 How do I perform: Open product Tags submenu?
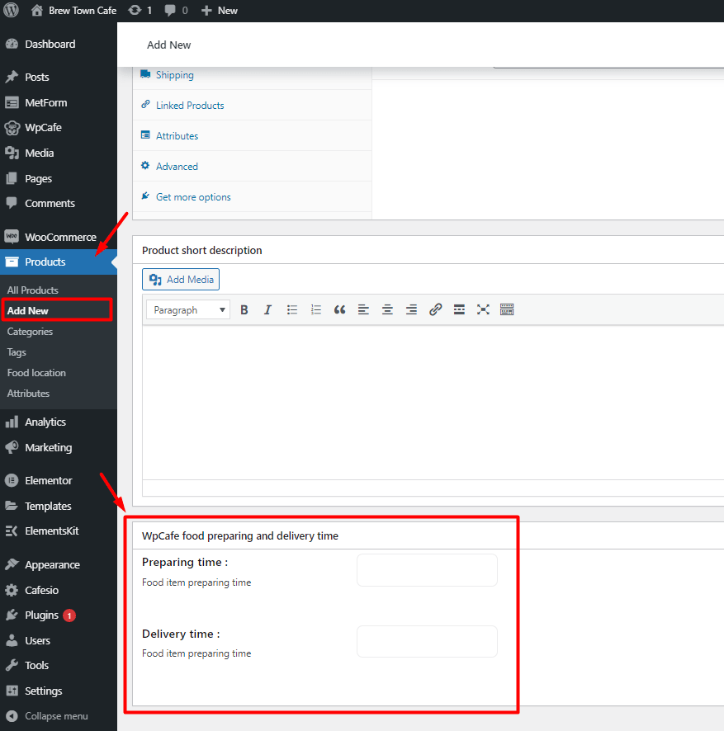click(17, 352)
